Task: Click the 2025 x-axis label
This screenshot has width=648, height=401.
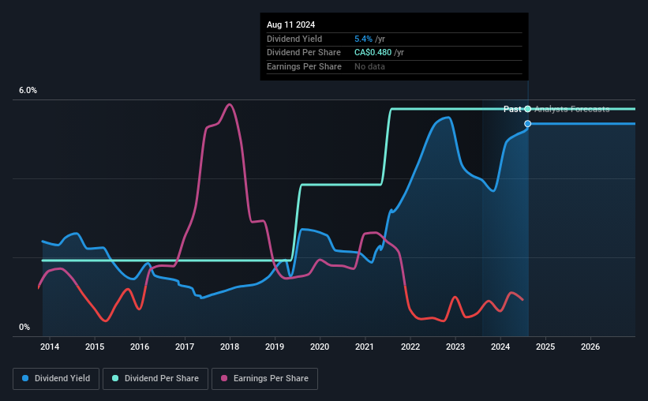Action: pyautogui.click(x=545, y=347)
